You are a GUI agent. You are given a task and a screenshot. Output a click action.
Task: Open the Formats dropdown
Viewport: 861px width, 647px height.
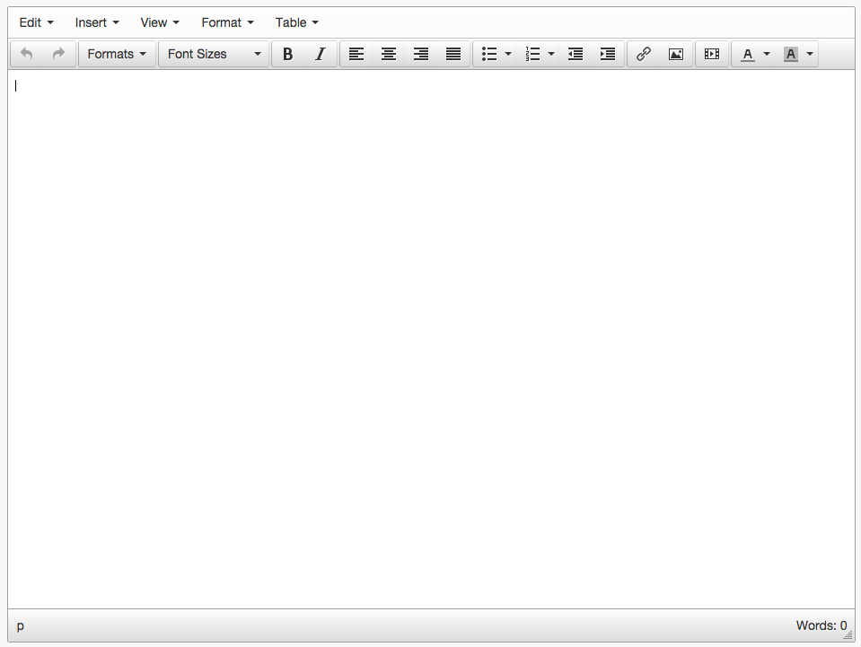tap(117, 54)
